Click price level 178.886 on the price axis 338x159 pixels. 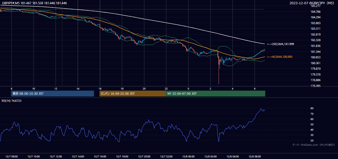[316, 80]
